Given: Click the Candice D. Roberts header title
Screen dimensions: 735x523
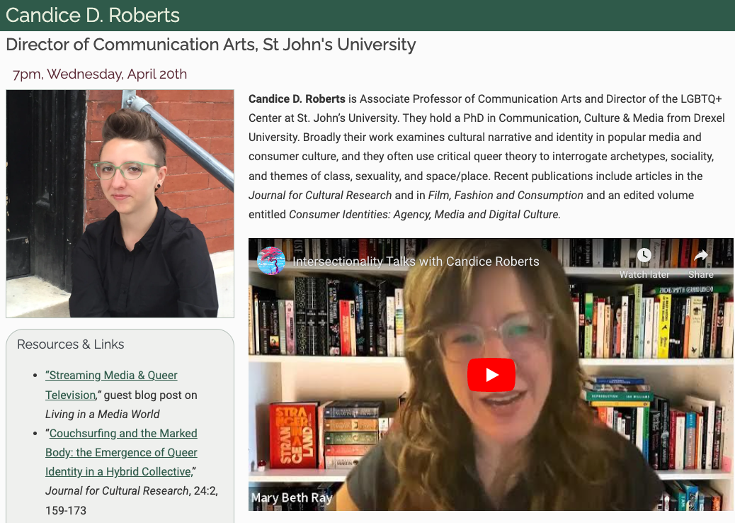Looking at the screenshot, I should (93, 15).
